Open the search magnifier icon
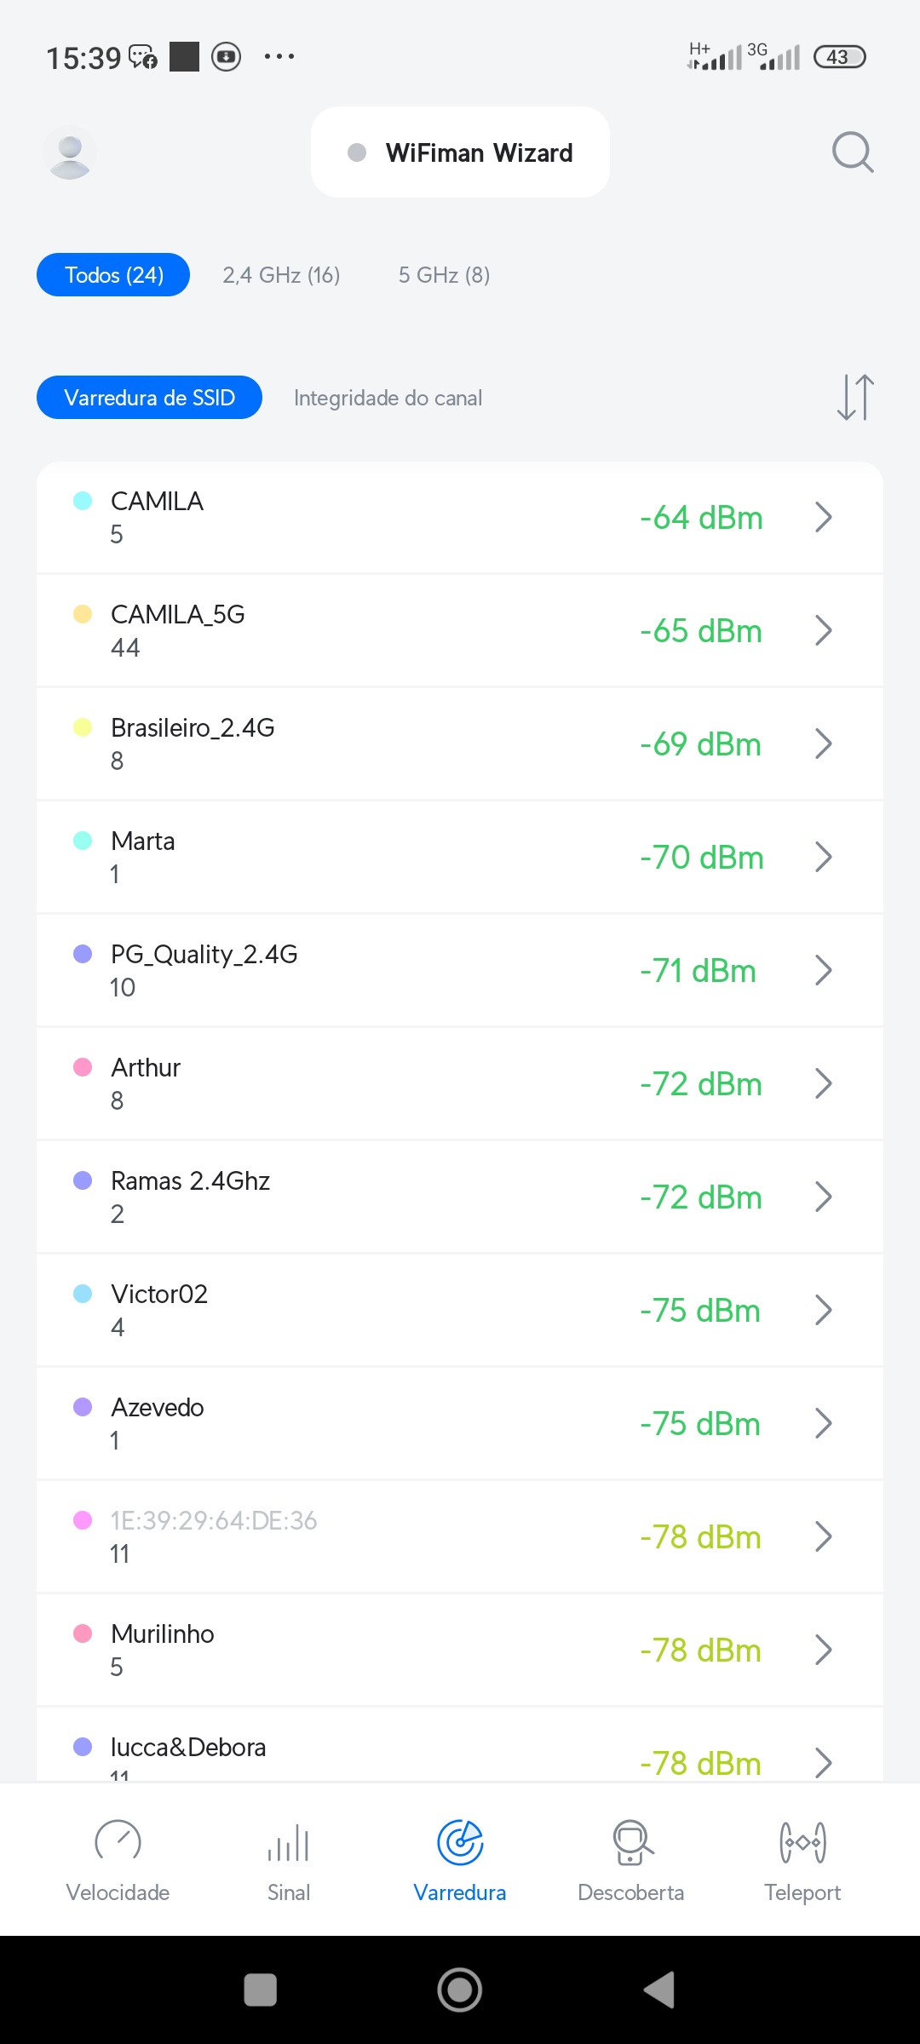 click(853, 152)
